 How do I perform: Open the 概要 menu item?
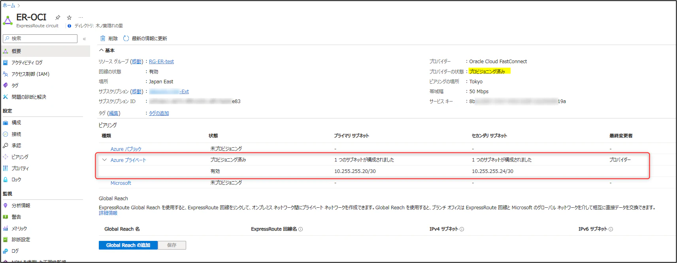point(45,51)
